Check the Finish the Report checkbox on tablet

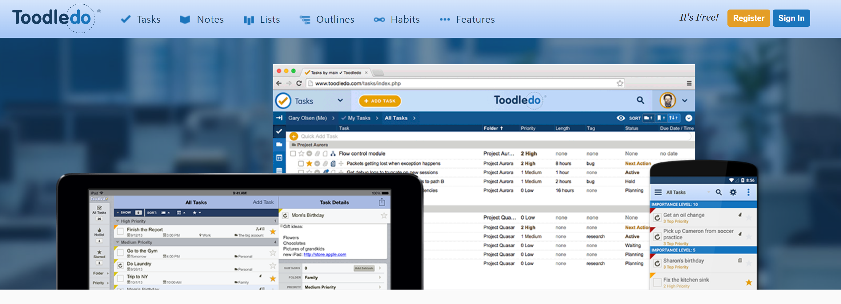tap(120, 231)
